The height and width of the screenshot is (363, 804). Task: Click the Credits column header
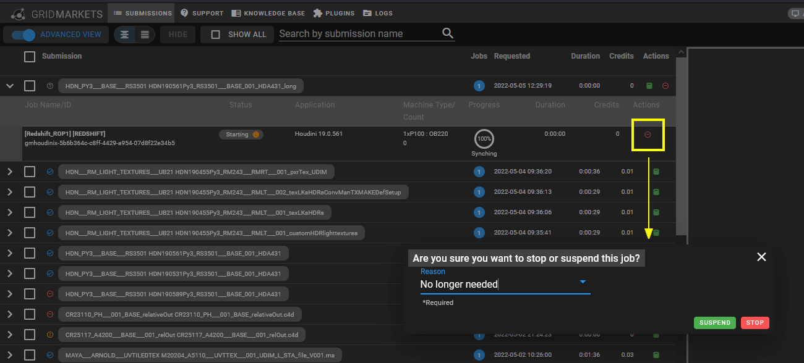coord(622,56)
